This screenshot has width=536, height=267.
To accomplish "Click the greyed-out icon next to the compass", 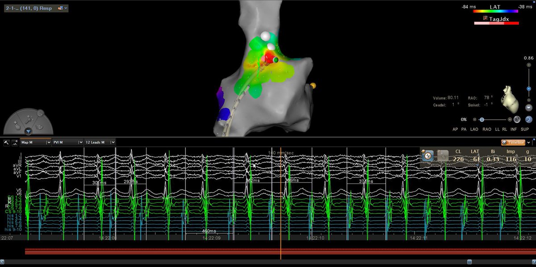I will 443,155.
